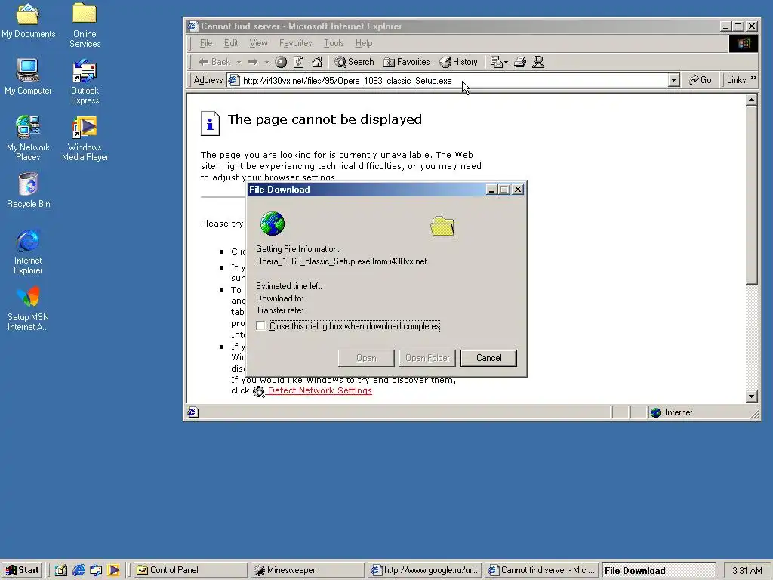Click the Mail icon in IE toolbar
Image resolution: width=773 pixels, height=580 pixels.
(497, 62)
